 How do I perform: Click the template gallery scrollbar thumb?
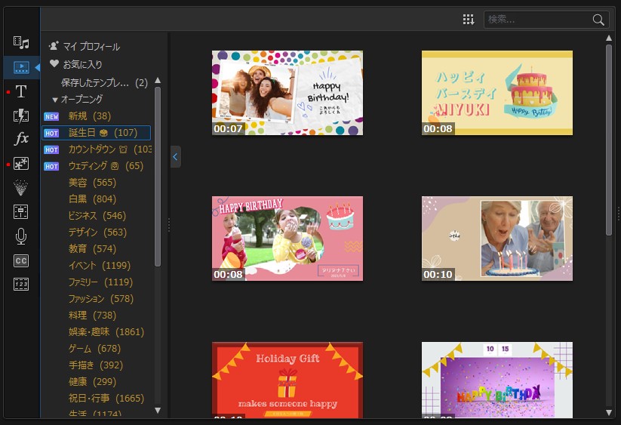(609, 140)
